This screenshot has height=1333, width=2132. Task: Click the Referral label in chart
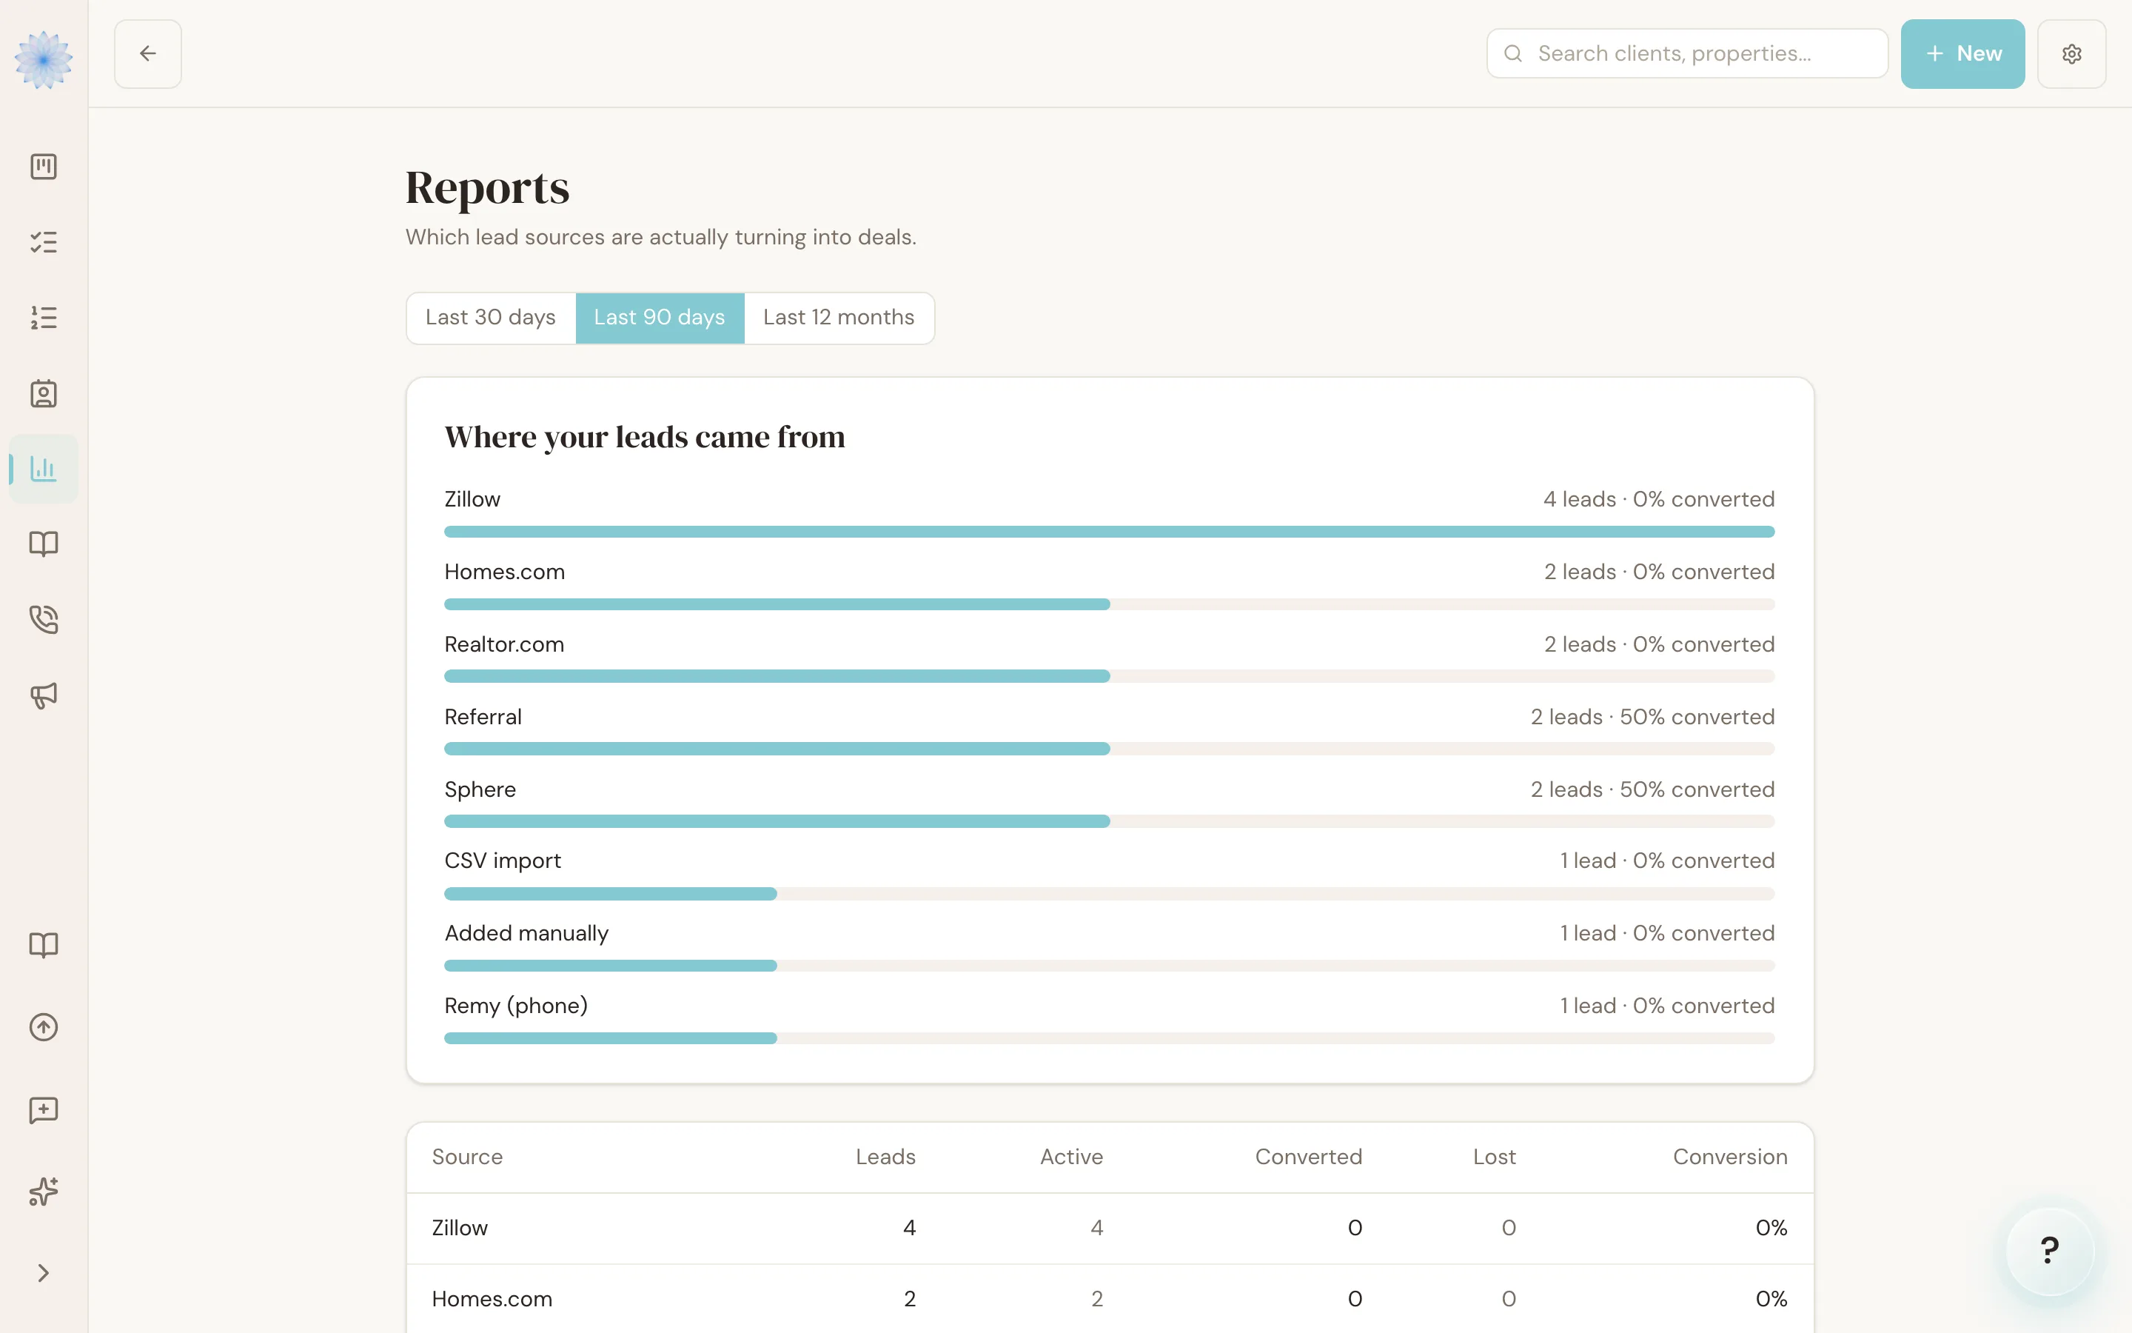click(x=483, y=717)
